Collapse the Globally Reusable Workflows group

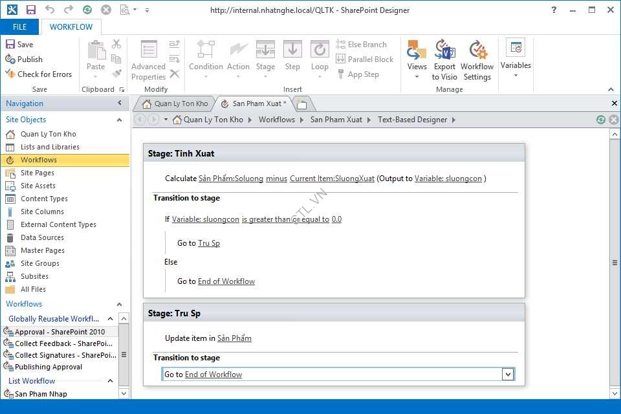point(110,319)
